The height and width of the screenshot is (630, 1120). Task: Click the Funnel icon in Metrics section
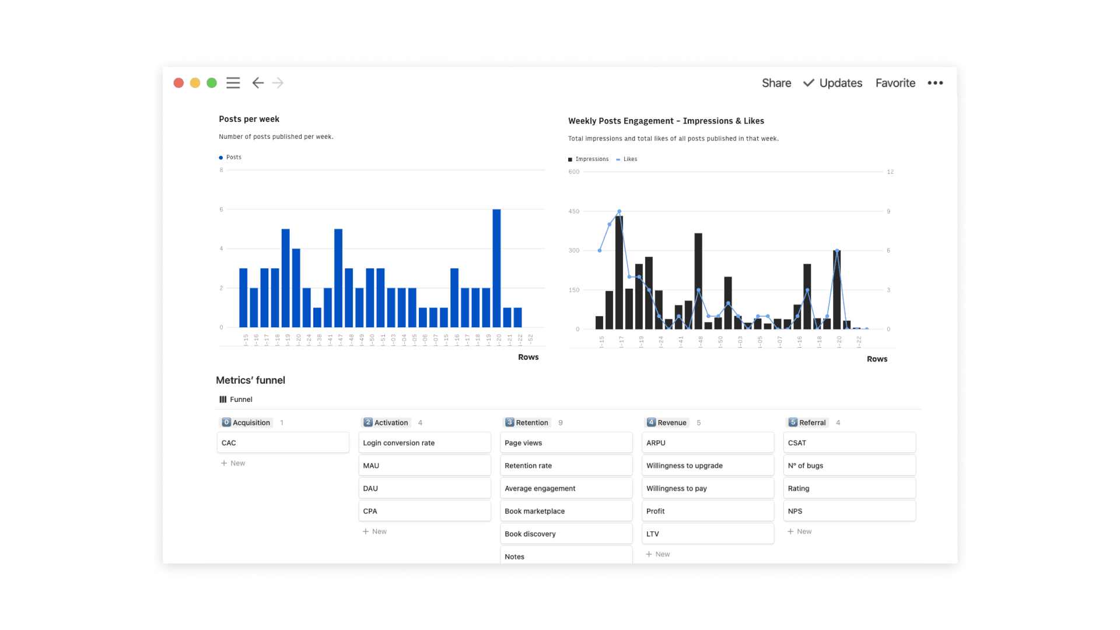pyautogui.click(x=223, y=399)
